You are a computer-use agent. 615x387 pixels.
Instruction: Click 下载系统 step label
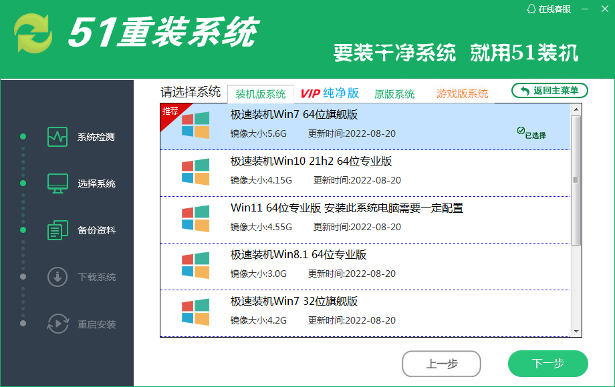pyautogui.click(x=96, y=277)
